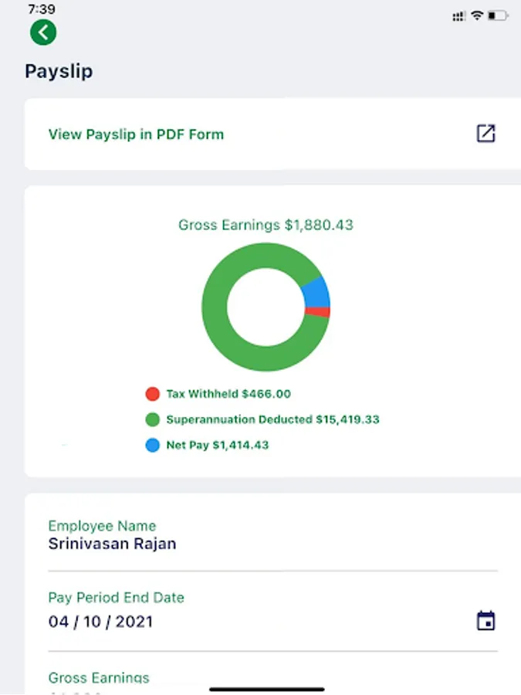
Task: Open View Payslip in PDF Form
Action: [136, 133]
